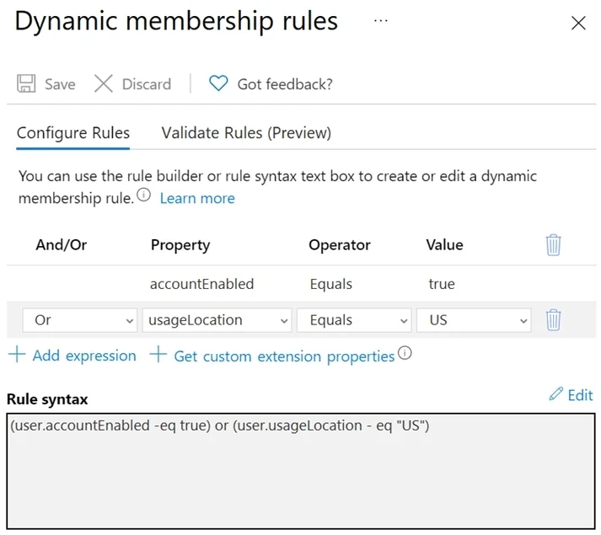
Task: Click the Got feedback heart icon
Action: (x=218, y=83)
